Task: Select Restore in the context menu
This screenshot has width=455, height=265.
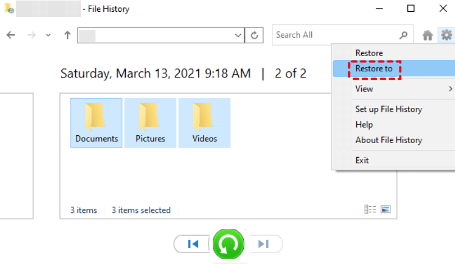Action: [x=369, y=53]
